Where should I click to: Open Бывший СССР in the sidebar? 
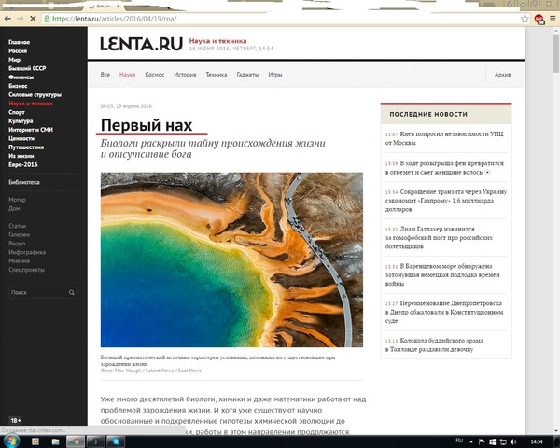point(27,68)
